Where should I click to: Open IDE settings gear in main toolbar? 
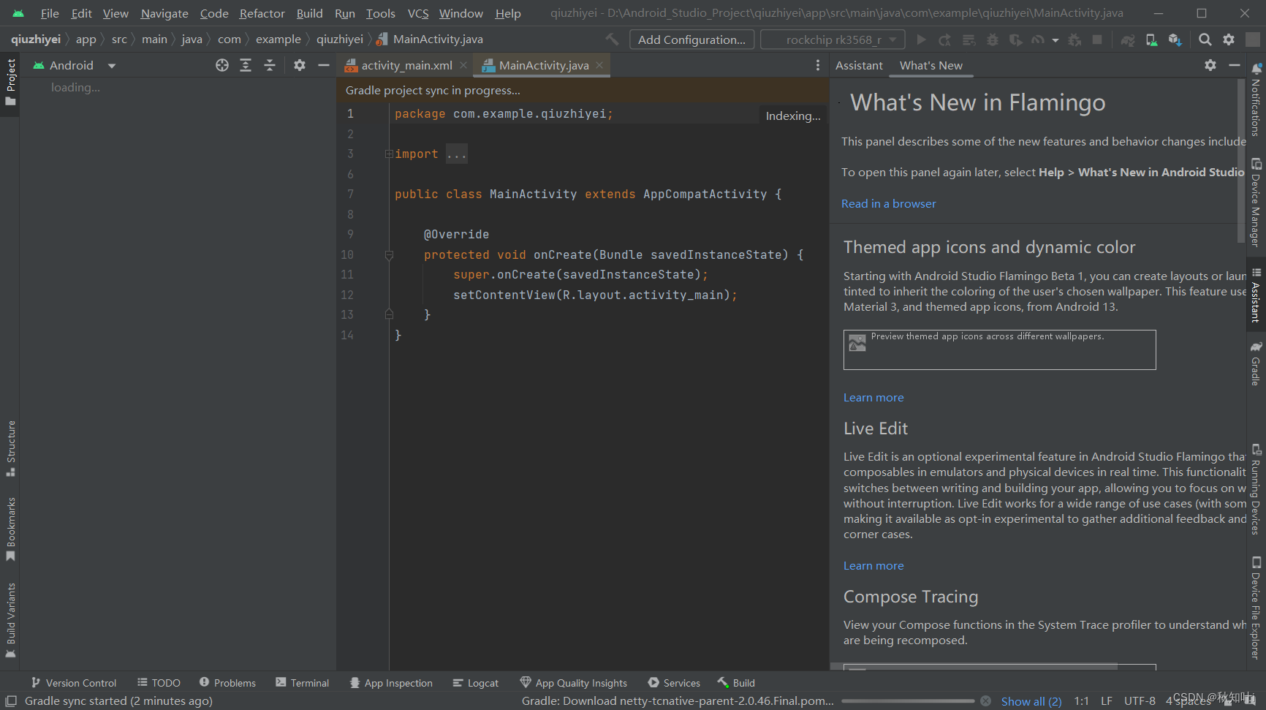pos(1229,39)
